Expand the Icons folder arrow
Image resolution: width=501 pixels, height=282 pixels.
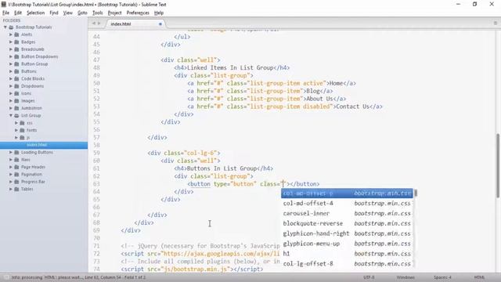(10, 93)
